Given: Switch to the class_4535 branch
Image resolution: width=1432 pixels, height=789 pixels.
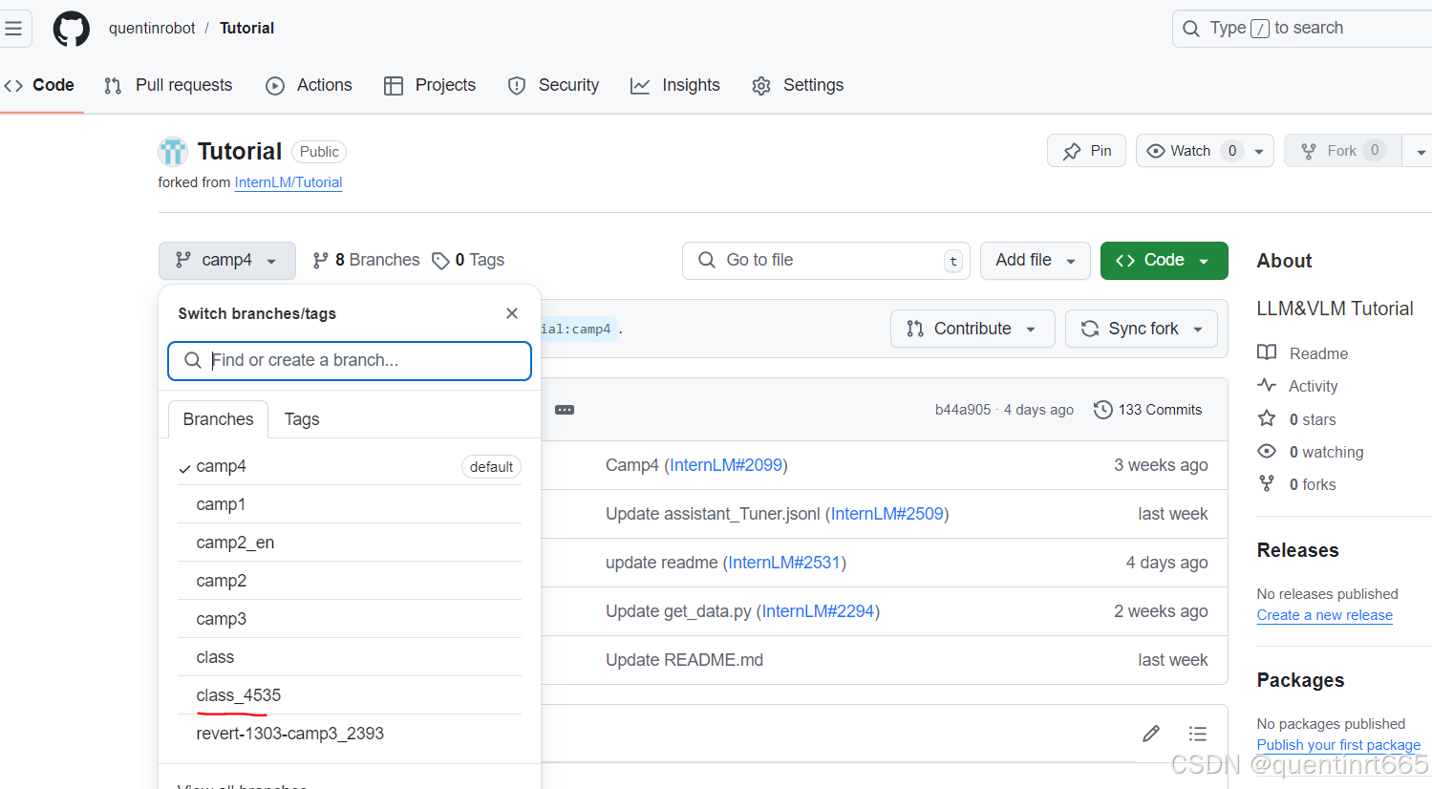Looking at the screenshot, I should tap(350, 695).
